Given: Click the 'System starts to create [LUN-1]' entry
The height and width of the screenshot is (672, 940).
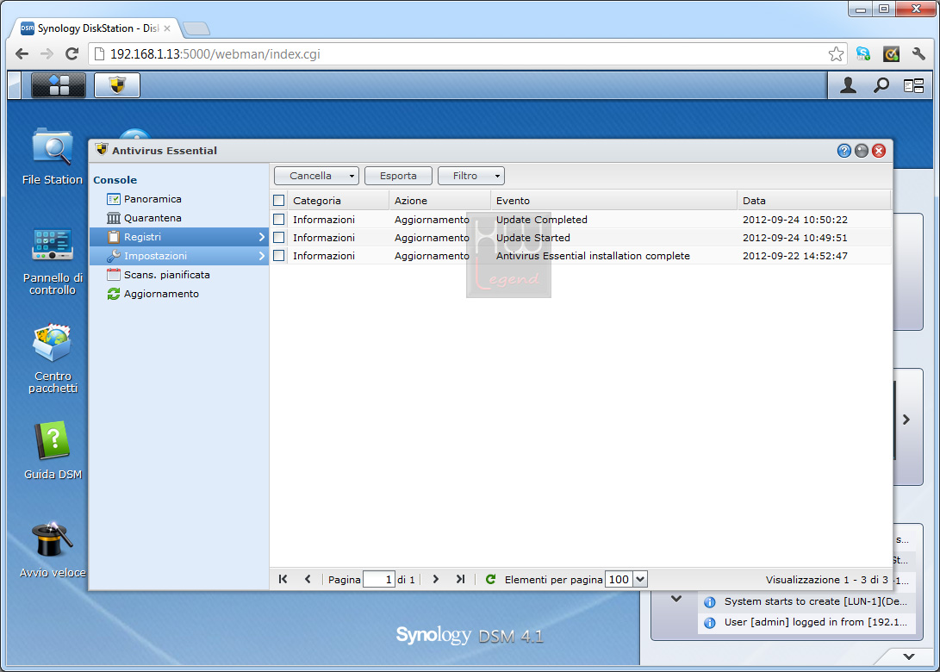Looking at the screenshot, I should [807, 602].
